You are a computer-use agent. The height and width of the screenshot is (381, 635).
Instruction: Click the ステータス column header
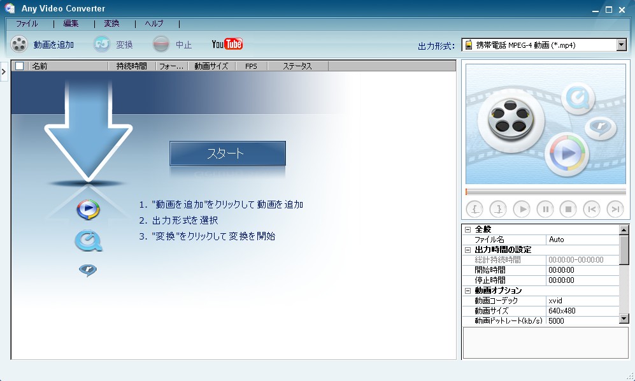297,66
